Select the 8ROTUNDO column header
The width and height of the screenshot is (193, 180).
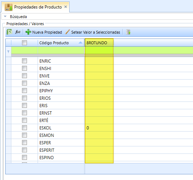[99, 43]
